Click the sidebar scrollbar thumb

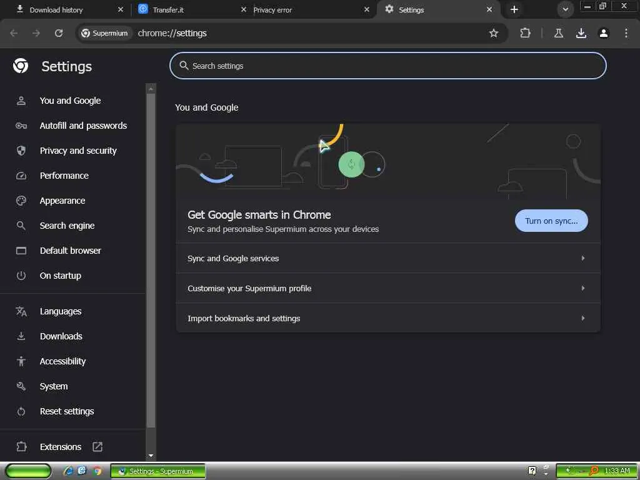pos(151,261)
